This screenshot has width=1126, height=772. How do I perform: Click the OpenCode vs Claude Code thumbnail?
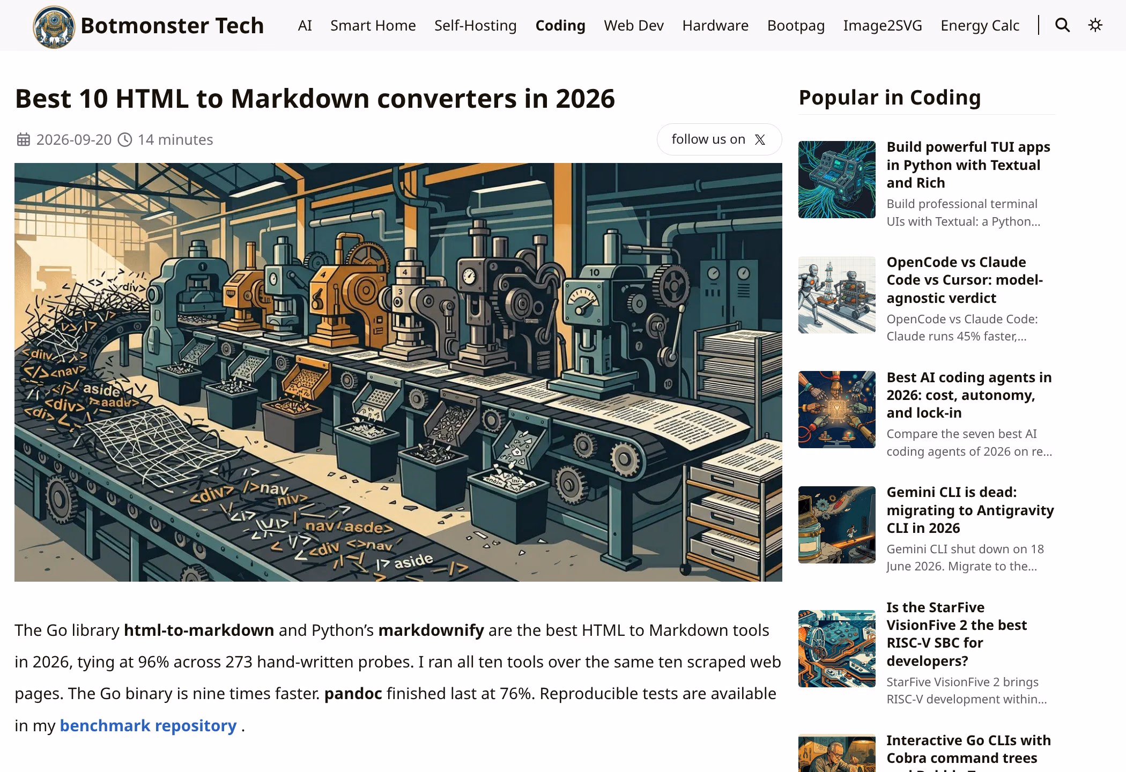tap(836, 295)
